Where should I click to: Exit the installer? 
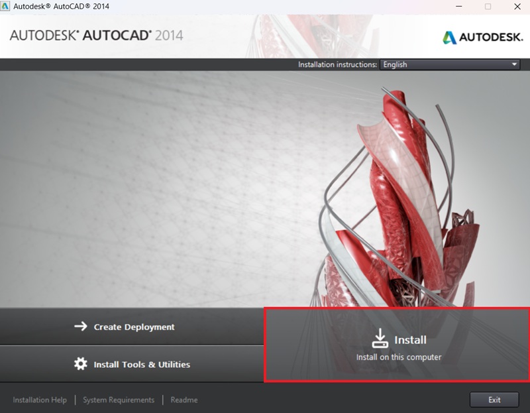(x=494, y=400)
